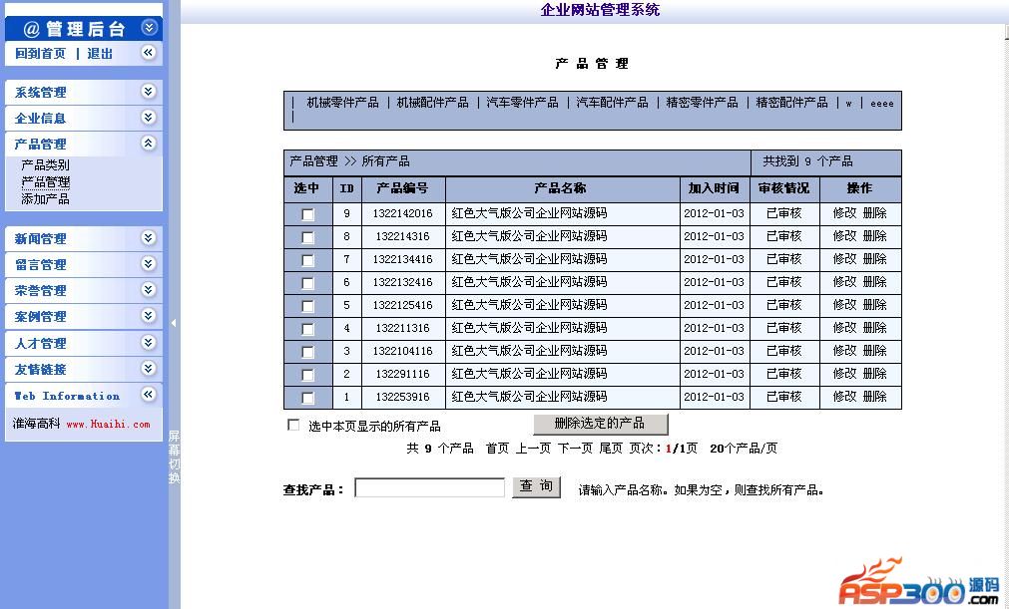Viewport: 1009px width, 609px height.
Task: Click 删除 for product 1322104116
Action: (x=875, y=351)
